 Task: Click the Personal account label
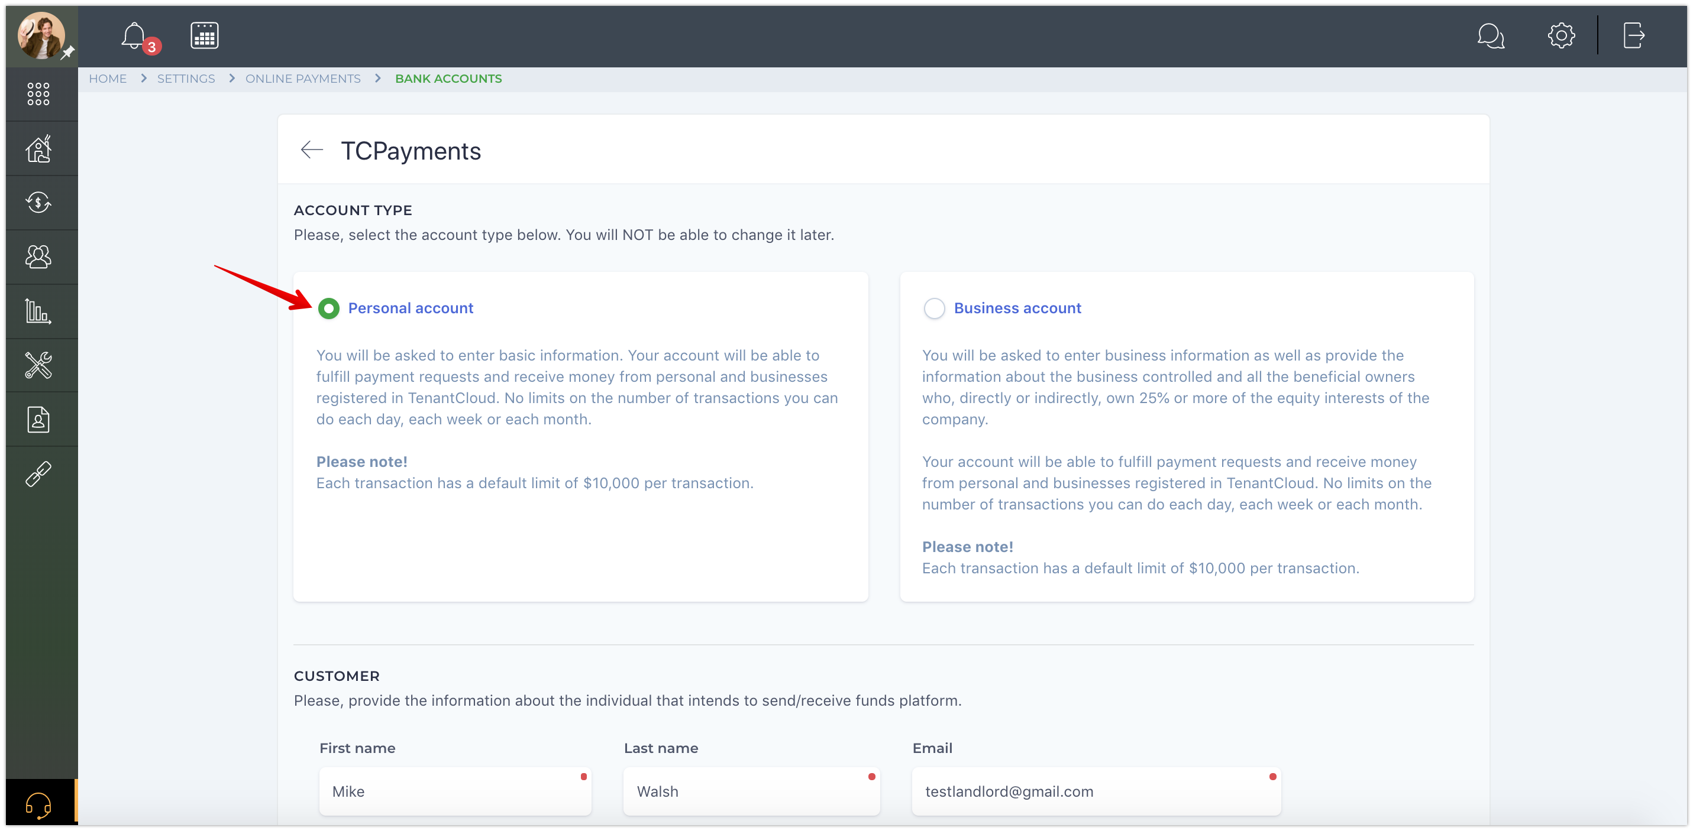[411, 308]
